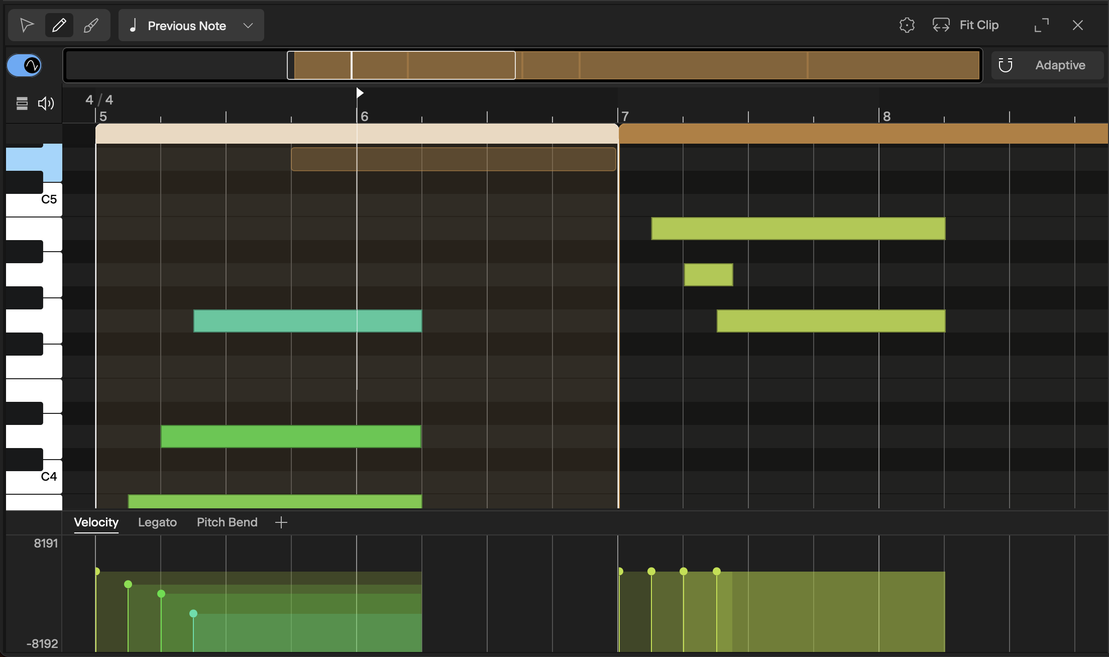This screenshot has height=657, width=1109.
Task: Open the Previous Note length dropdown
Action: click(191, 25)
